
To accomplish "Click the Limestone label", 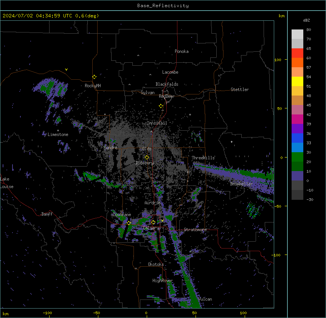I will (x=58, y=134).
